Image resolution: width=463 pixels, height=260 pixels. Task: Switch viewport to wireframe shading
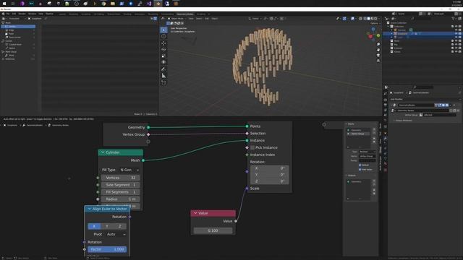click(x=365, y=19)
